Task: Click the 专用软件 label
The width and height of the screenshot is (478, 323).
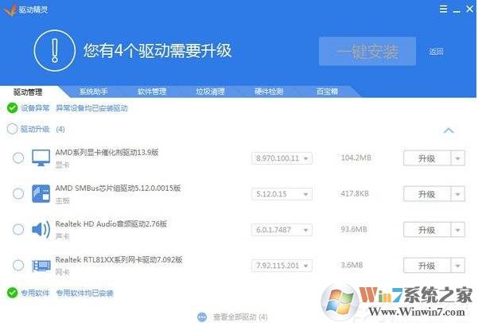Action: 35,293
